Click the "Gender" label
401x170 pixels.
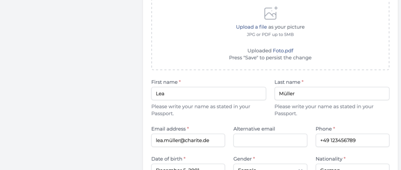(242, 159)
